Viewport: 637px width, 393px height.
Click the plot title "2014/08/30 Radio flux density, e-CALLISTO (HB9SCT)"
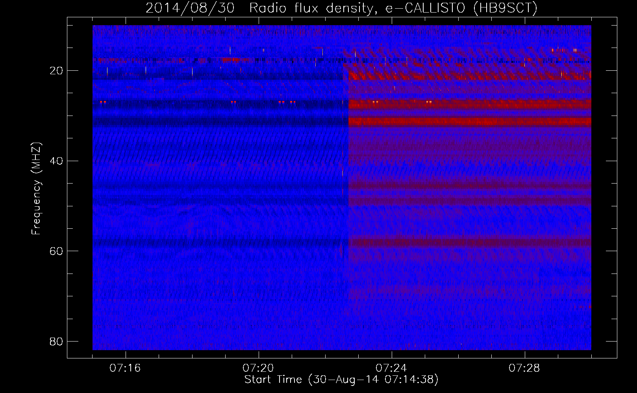pyautogui.click(x=341, y=8)
